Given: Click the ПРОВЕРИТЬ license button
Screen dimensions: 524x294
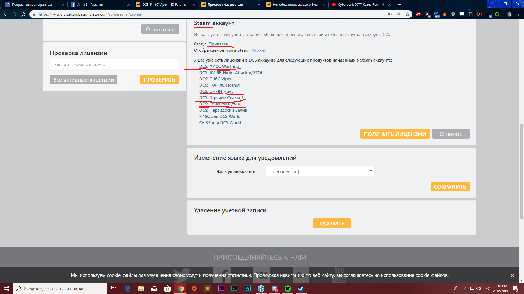Looking at the screenshot, I should tap(160, 80).
